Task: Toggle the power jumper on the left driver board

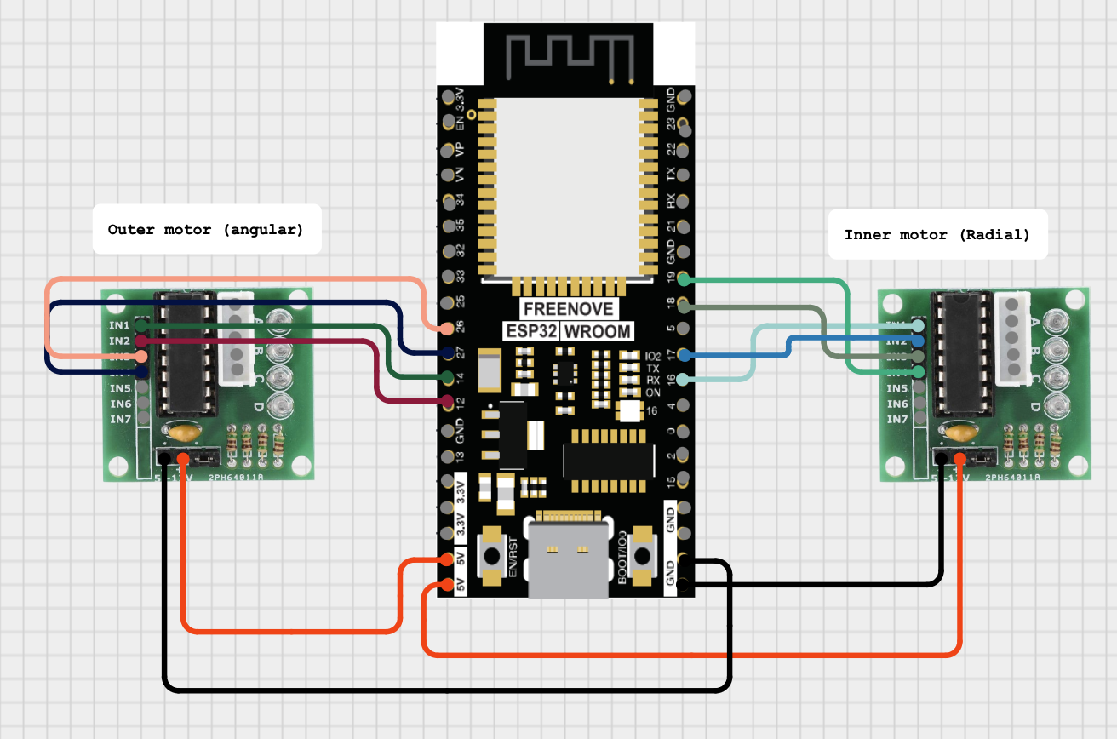Action: coord(203,458)
